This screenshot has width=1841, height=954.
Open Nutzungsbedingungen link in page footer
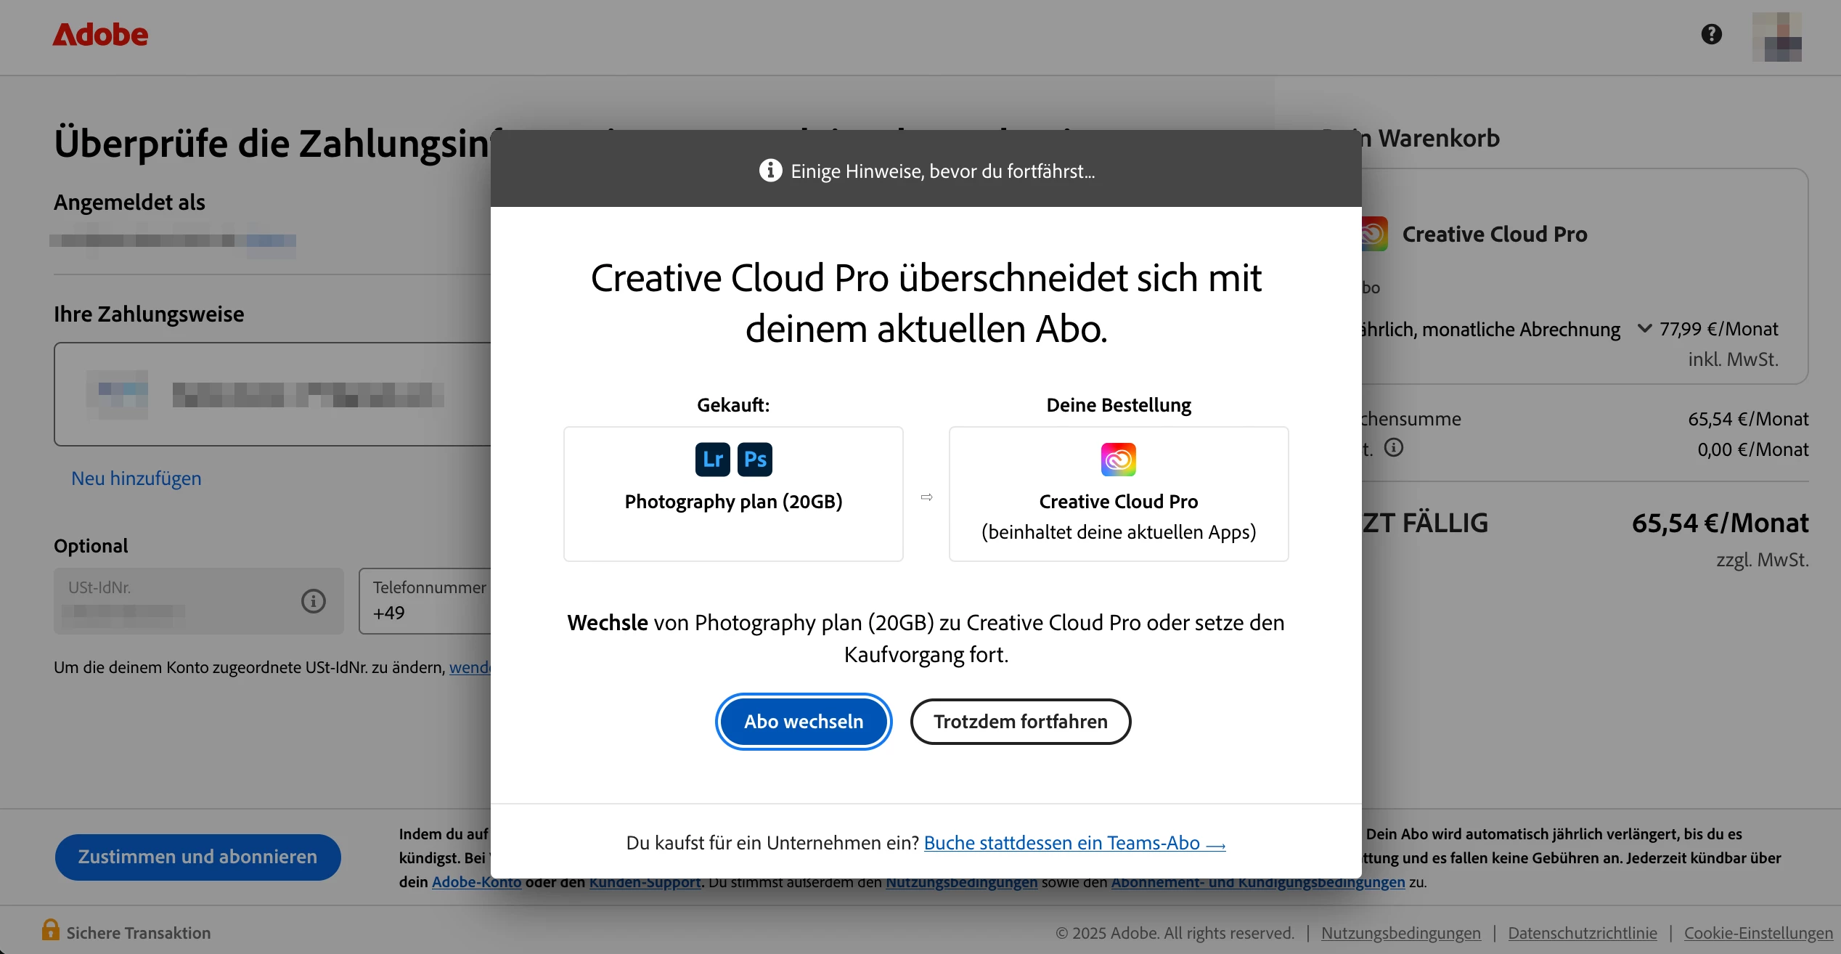click(1400, 933)
